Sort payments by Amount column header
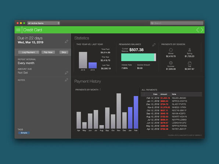This screenshot has width=219, height=164. (164, 94)
